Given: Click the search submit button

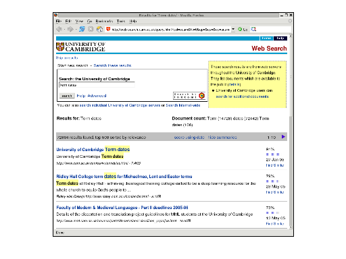Looking at the screenshot, I should coord(67,96).
